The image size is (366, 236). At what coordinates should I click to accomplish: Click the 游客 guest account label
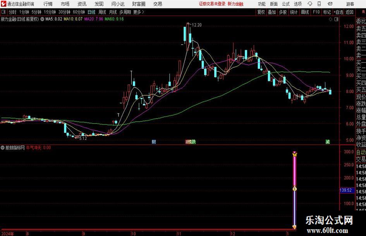[x=350, y=4]
